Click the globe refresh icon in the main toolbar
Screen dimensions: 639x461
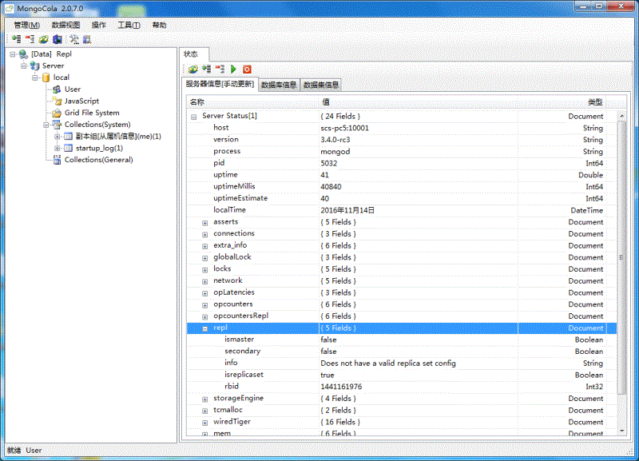click(44, 39)
